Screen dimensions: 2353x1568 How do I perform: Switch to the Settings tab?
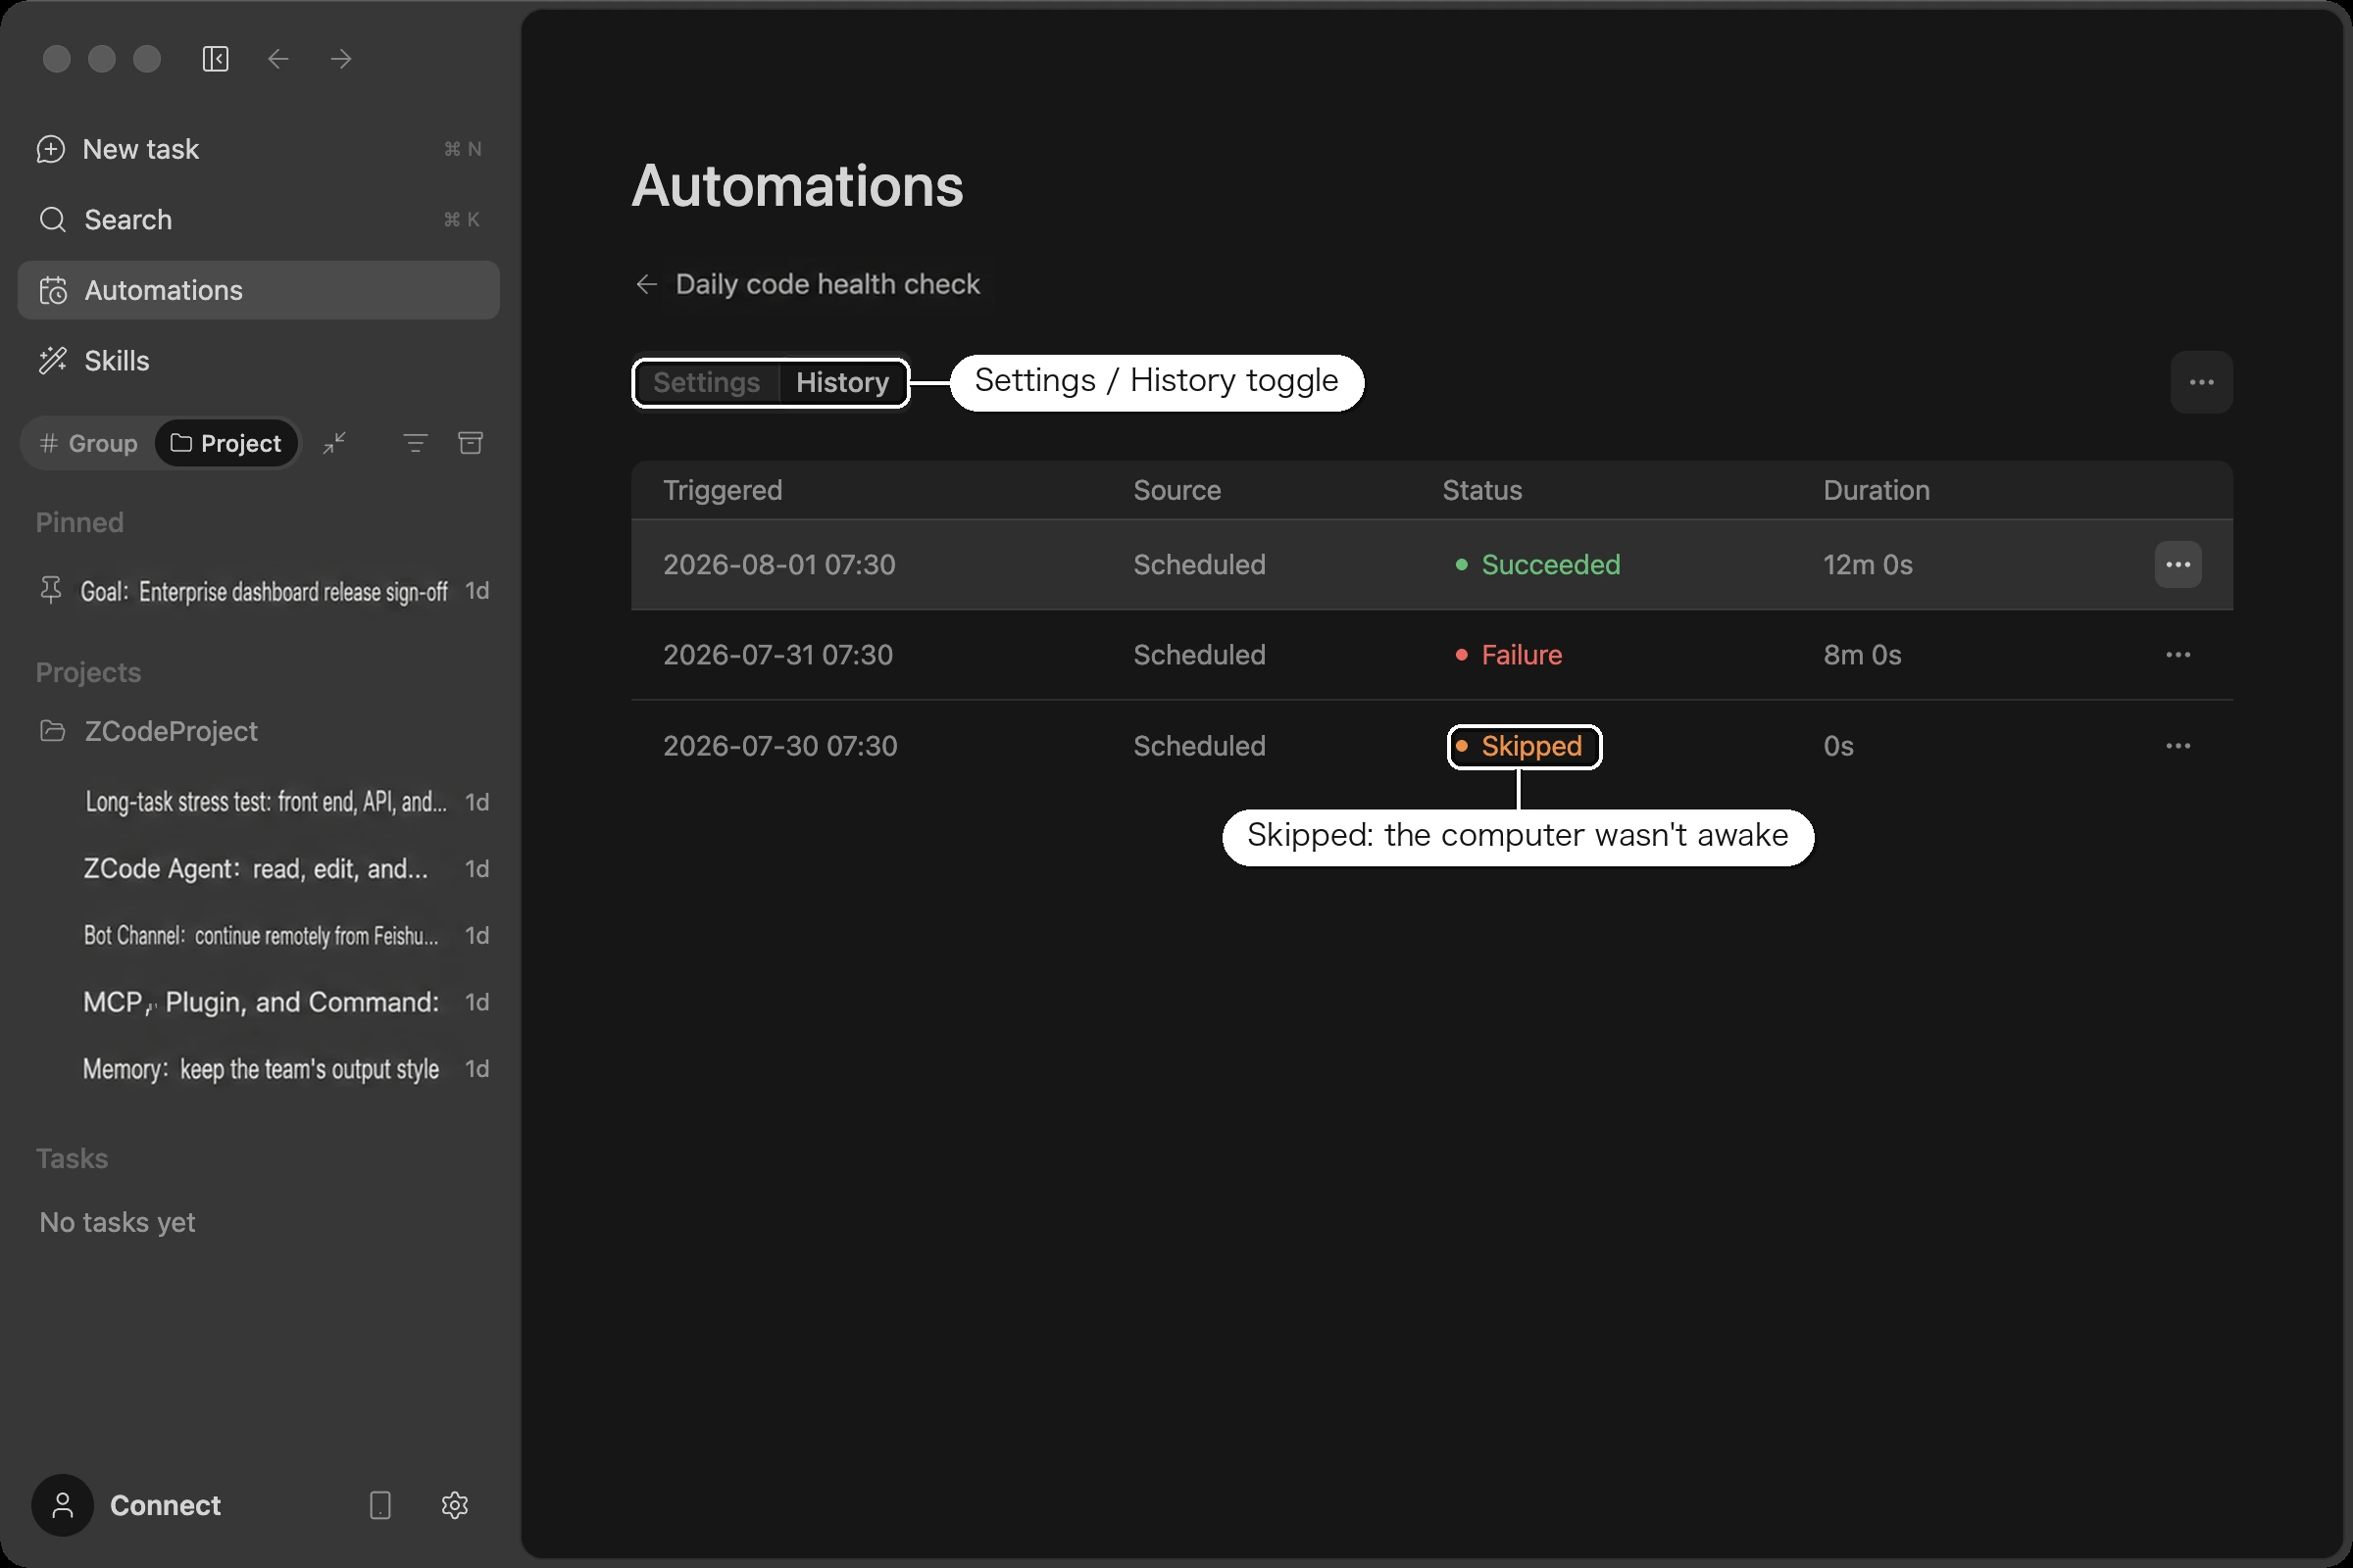point(706,382)
